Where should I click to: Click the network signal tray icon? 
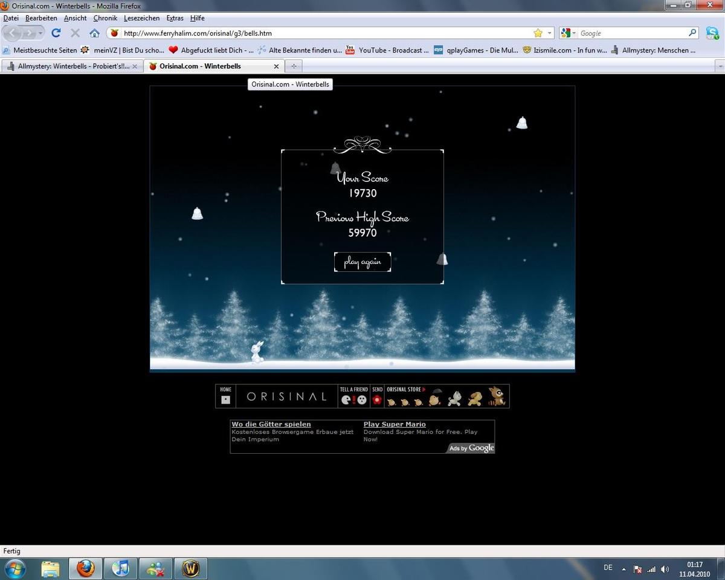(651, 569)
